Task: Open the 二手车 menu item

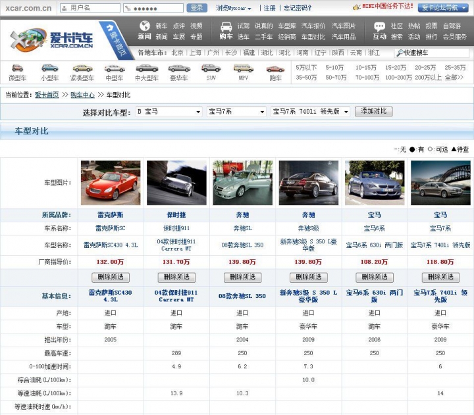Action: [263, 37]
